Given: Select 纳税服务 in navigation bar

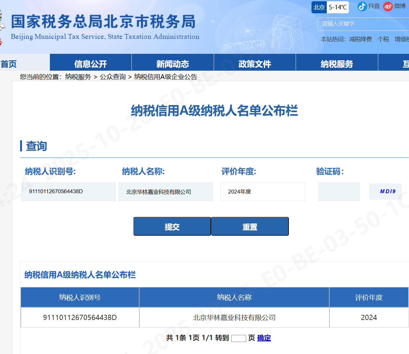Looking at the screenshot, I should click(337, 64).
